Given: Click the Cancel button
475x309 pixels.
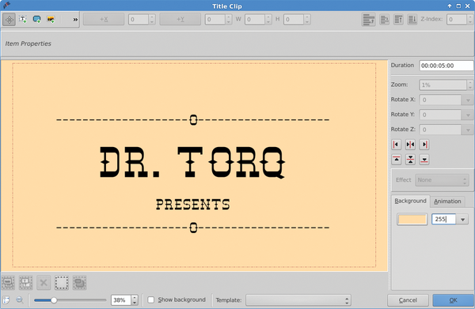Looking at the screenshot, I should click(x=408, y=300).
